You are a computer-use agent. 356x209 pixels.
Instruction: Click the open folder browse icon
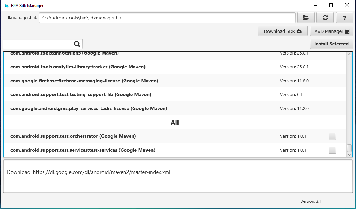(306, 18)
